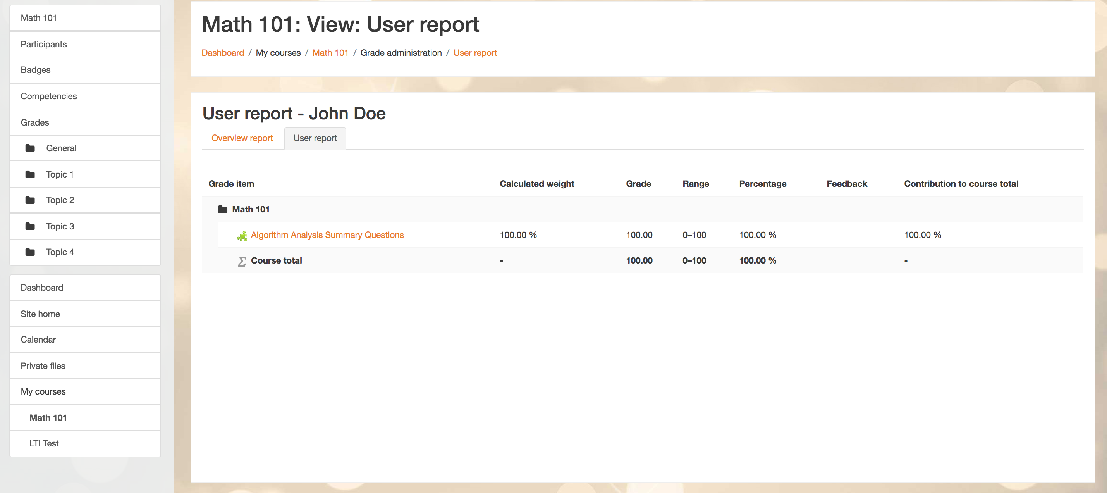This screenshot has height=493, width=1107.
Task: Select My courses in the sidebar
Action: [x=85, y=391]
